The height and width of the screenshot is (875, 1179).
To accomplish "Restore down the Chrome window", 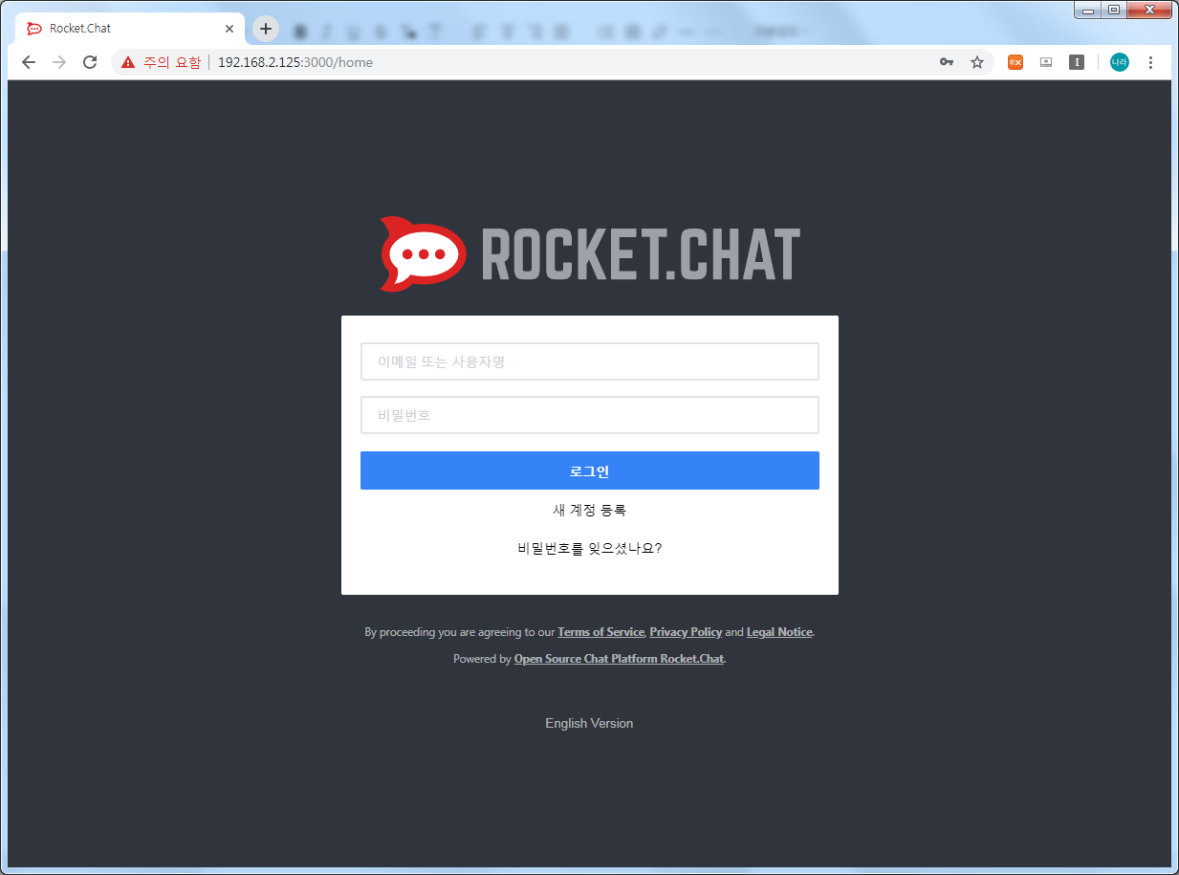I will (1113, 10).
